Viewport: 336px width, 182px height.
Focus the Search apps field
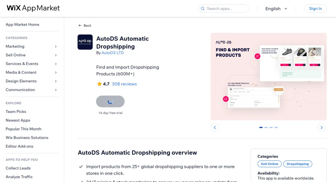[223, 8]
